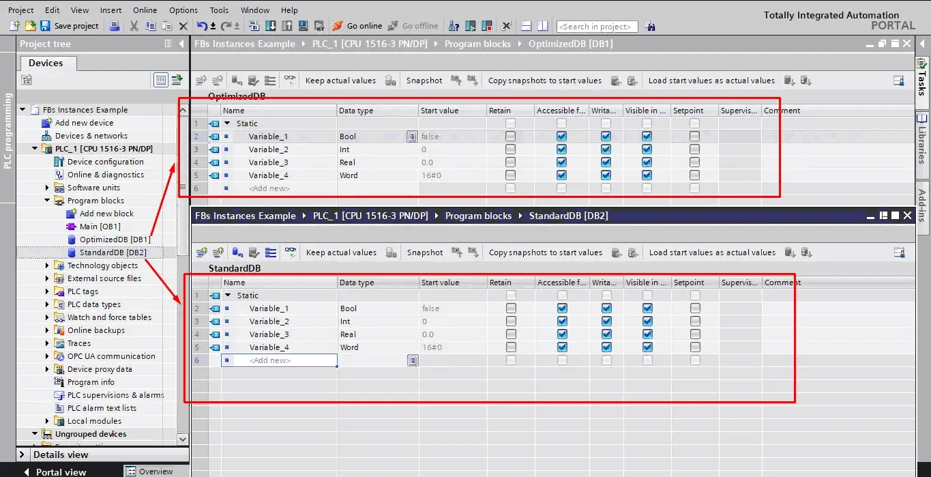
Task: Toggle Accessible checkbox for Variable_1 in StandardDB
Action: click(562, 308)
